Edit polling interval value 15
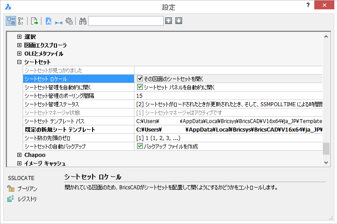The height and width of the screenshot is (224, 337). pyautogui.click(x=228, y=96)
